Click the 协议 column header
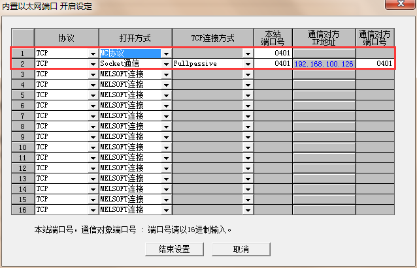Screen dimensions: 417x268 point(67,38)
